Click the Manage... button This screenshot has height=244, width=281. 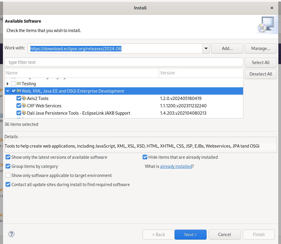pos(260,49)
